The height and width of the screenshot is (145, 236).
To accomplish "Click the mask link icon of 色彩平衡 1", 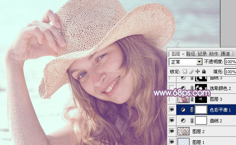I will 192,110.
